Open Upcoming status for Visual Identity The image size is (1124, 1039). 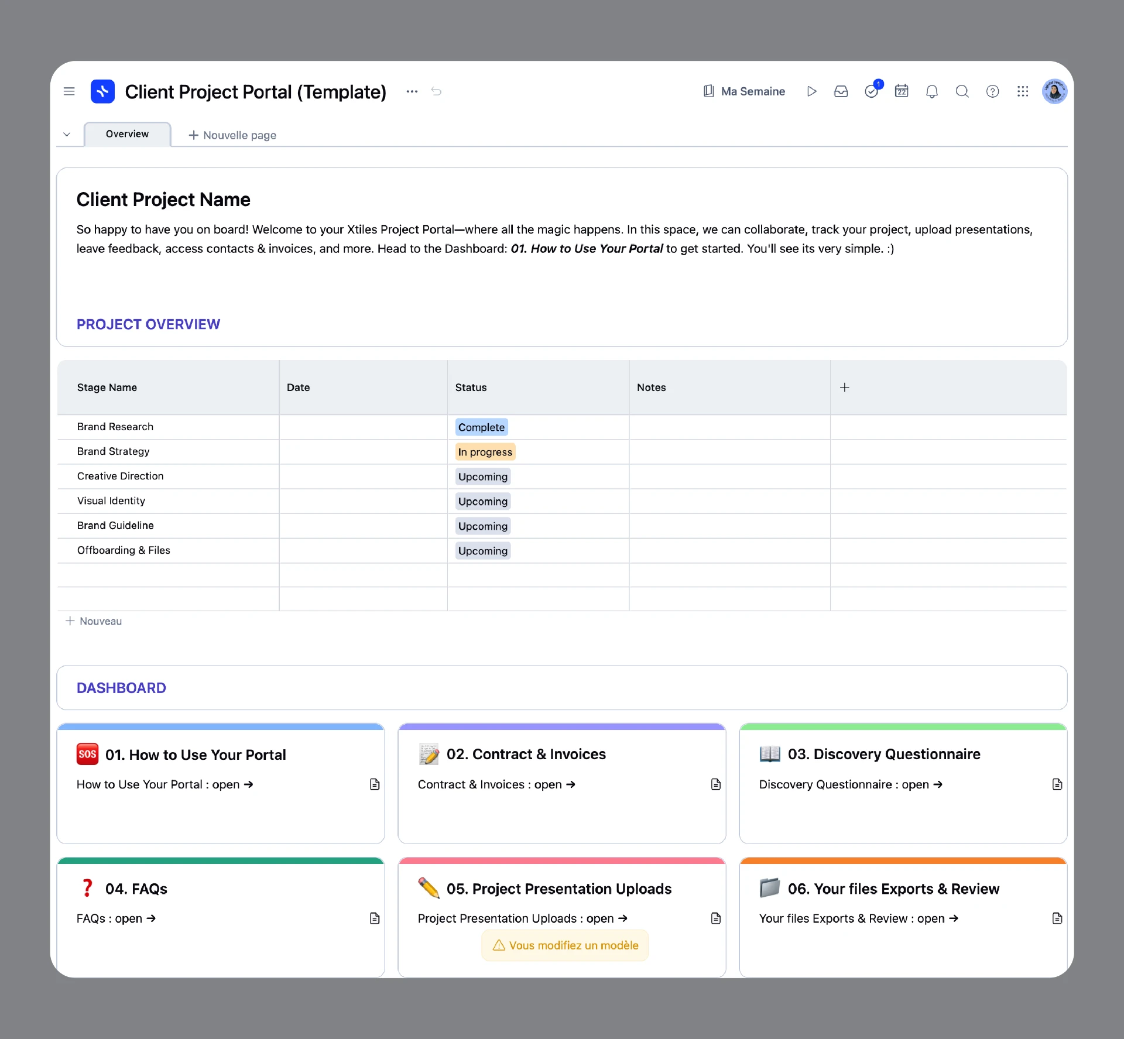(x=483, y=502)
